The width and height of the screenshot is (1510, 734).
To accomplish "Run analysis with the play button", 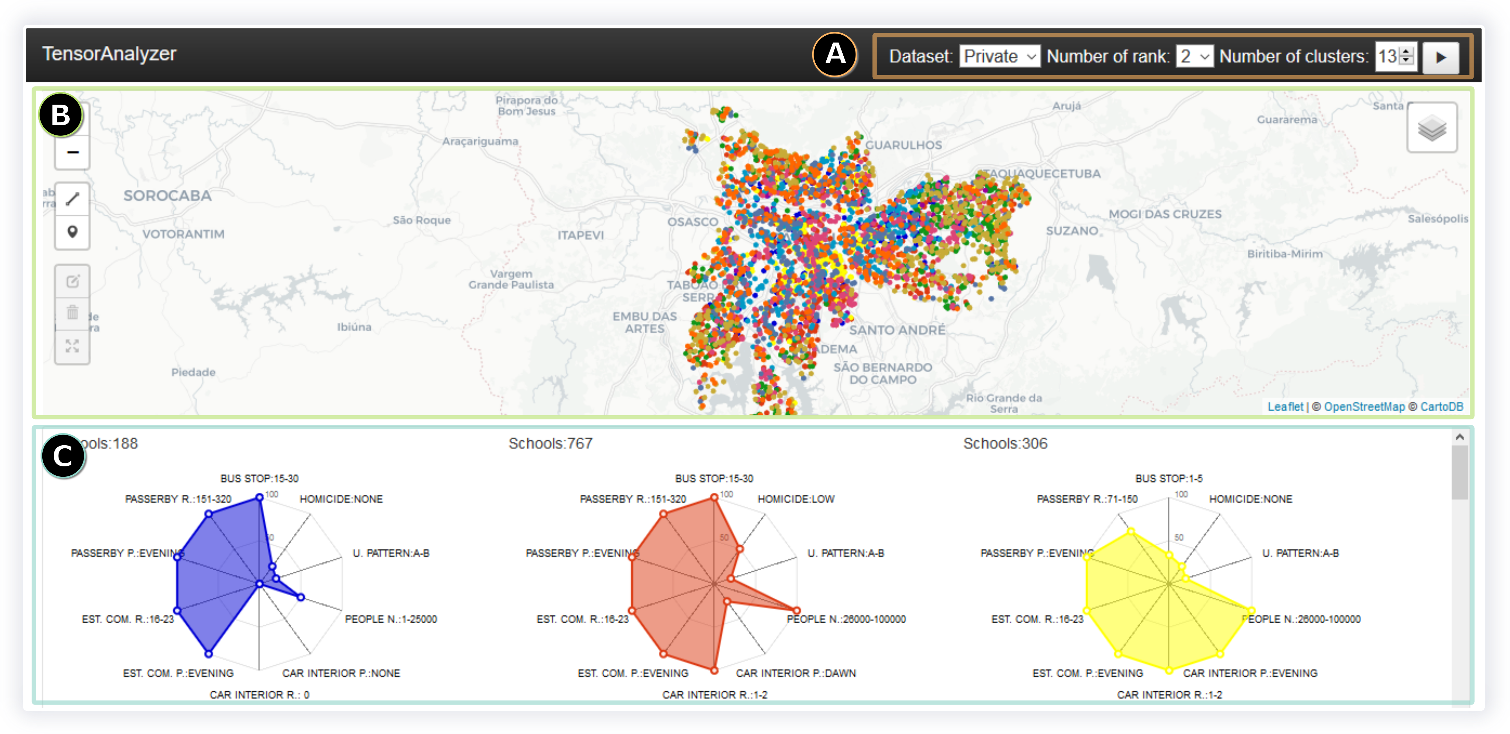I will 1441,57.
